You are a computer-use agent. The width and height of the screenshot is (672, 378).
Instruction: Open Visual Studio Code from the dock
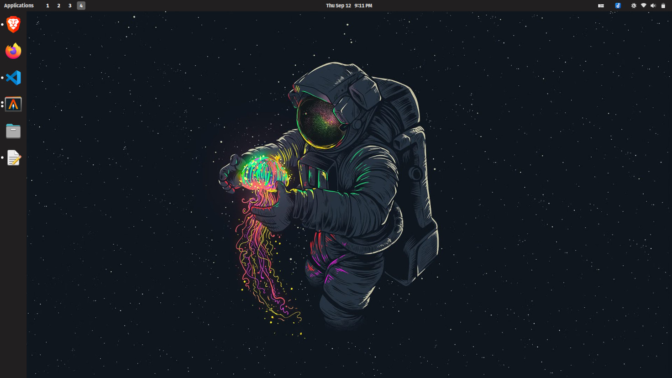coord(13,78)
